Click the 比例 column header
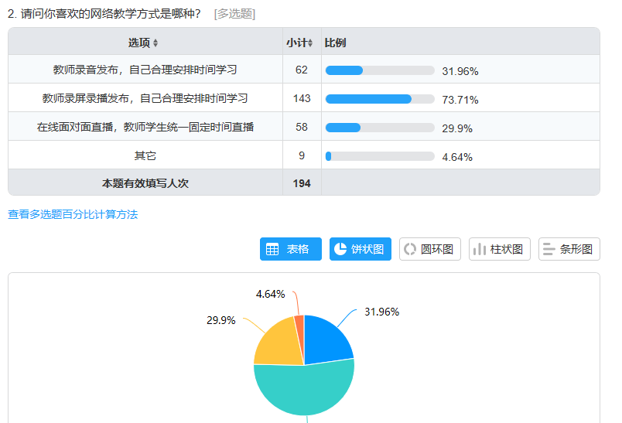 tap(335, 43)
